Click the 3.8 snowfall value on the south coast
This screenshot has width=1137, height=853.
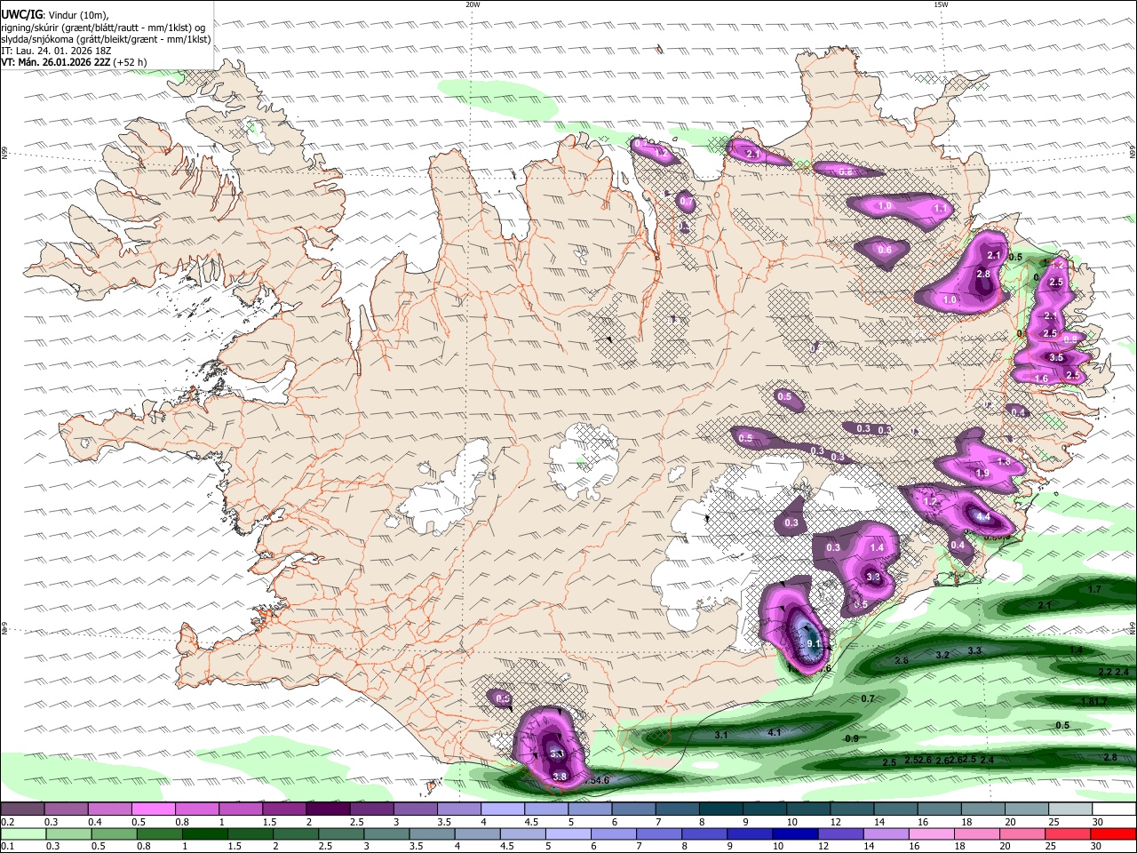(x=560, y=777)
